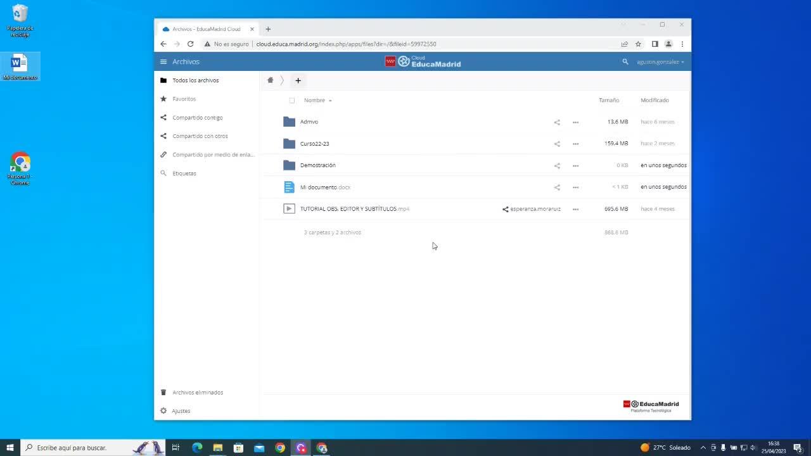
Task: Expand the agustin.gonzalez user menu
Action: click(660, 62)
